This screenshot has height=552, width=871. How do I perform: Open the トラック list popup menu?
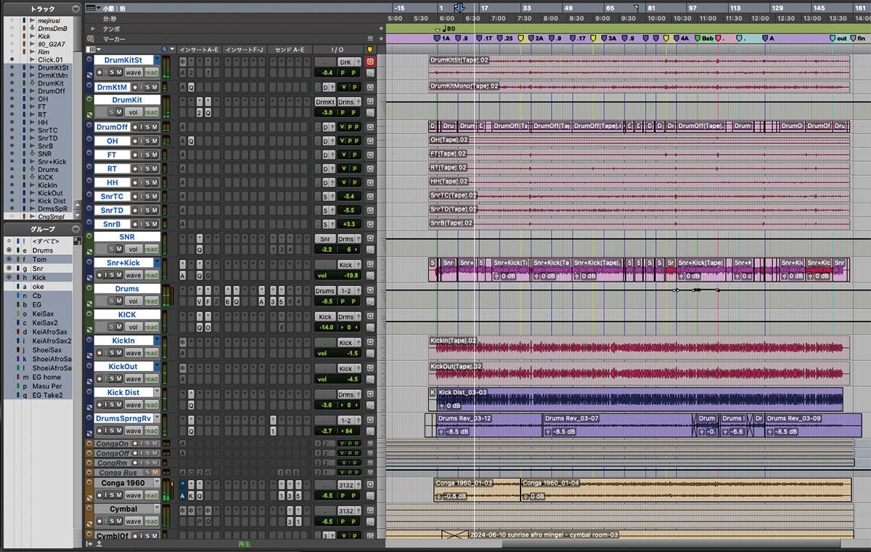coord(75,8)
